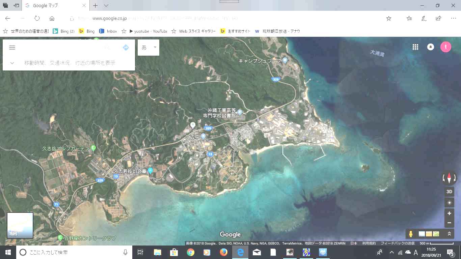
Task: Open the favorites hub icon
Action: pyautogui.click(x=409, y=19)
